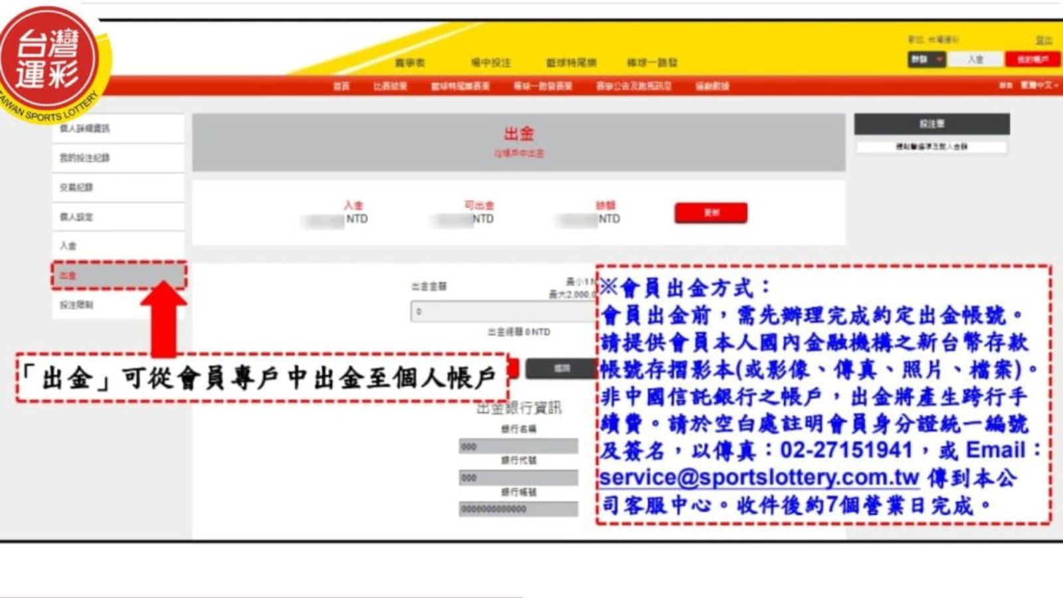Click the 出金金額 amount input field

coord(504,311)
